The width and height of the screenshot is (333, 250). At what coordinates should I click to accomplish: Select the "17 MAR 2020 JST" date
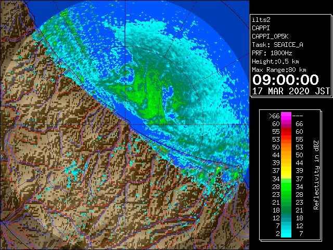click(291, 91)
